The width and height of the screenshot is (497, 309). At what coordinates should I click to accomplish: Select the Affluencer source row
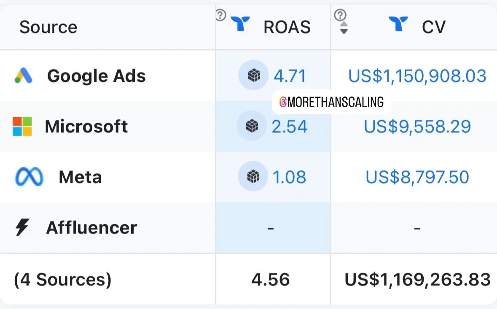(x=249, y=228)
